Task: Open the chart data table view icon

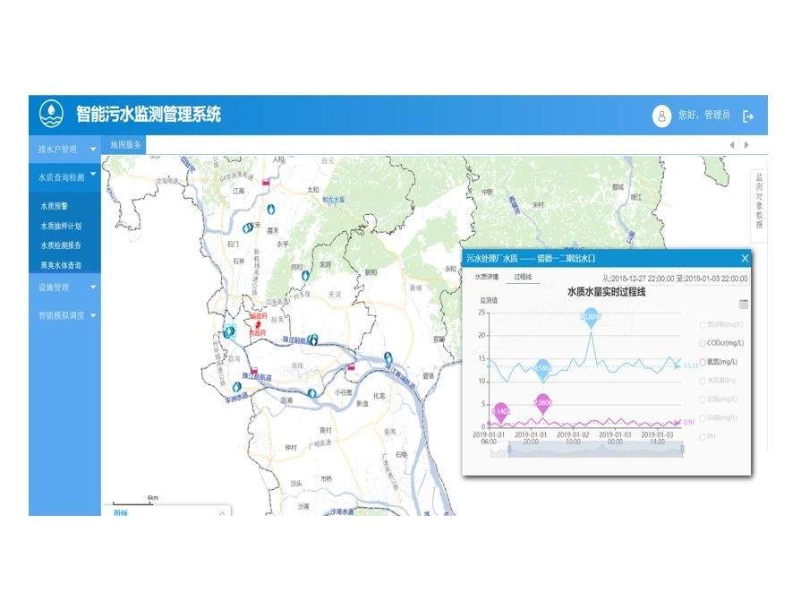Action: click(x=744, y=304)
